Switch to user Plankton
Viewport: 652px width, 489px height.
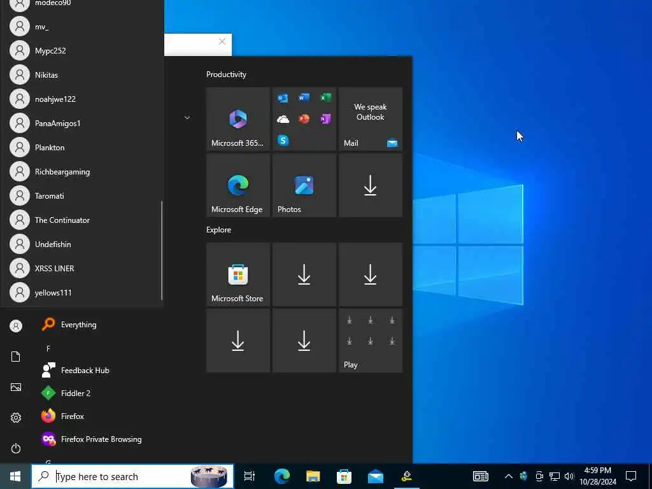point(82,147)
